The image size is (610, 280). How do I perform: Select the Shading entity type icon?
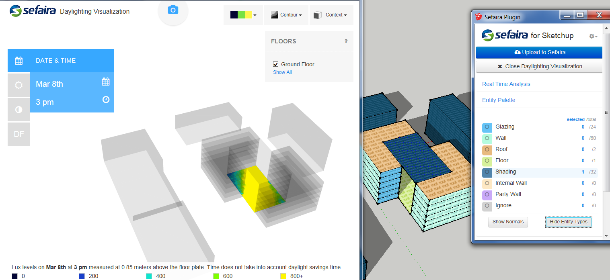tap(487, 172)
